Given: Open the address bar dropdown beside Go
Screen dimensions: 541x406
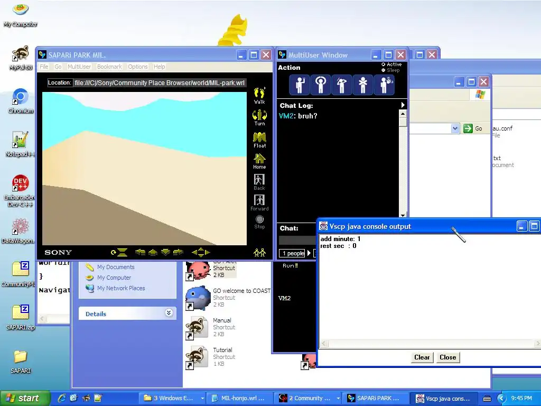Looking at the screenshot, I should (455, 128).
